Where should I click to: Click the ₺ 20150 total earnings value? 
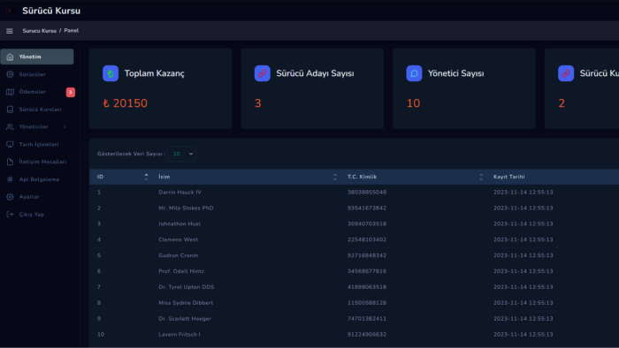point(126,103)
